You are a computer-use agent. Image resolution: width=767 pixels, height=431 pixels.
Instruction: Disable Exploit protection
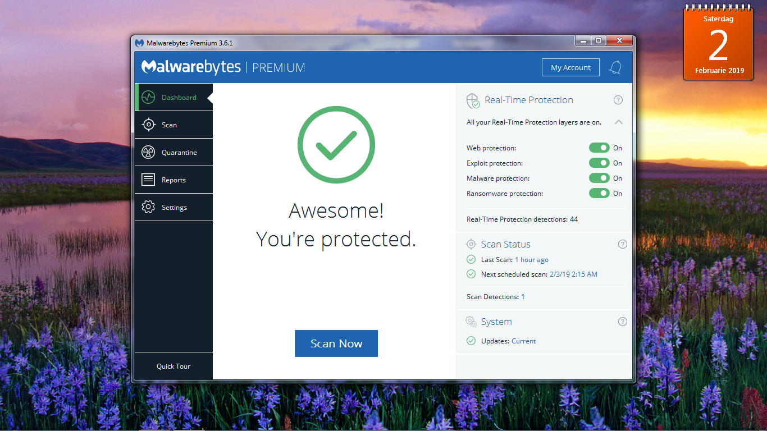599,163
